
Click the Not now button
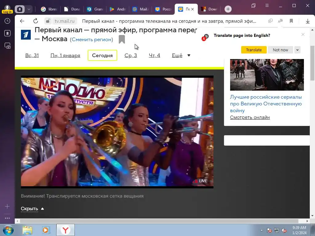[281, 50]
